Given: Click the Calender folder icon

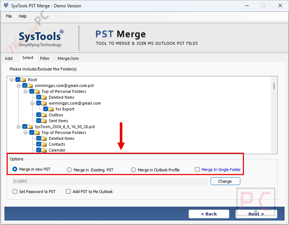Looking at the screenshot, I should tap(44, 150).
